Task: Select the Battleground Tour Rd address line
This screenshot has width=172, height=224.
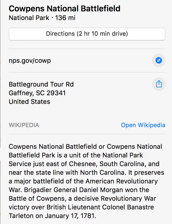Action: (41, 84)
